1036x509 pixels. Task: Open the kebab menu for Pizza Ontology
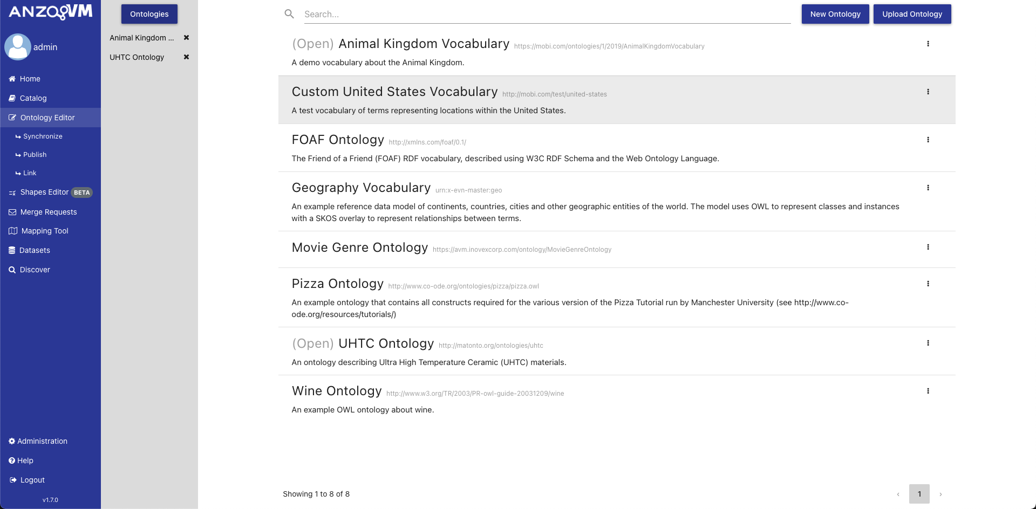pos(929,284)
